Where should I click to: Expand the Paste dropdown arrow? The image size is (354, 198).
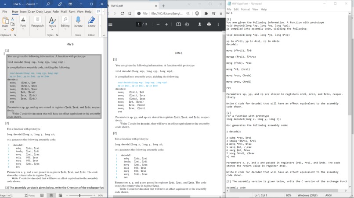click(x=5, y=29)
